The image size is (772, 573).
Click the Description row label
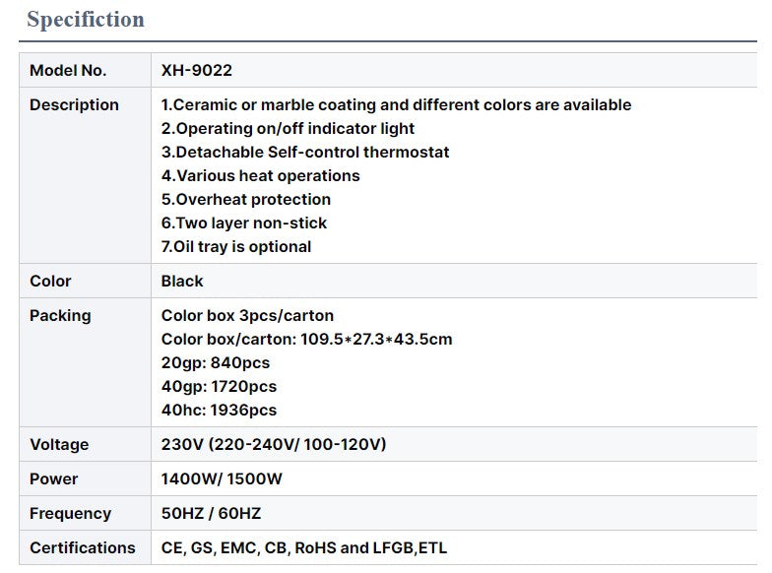click(74, 104)
